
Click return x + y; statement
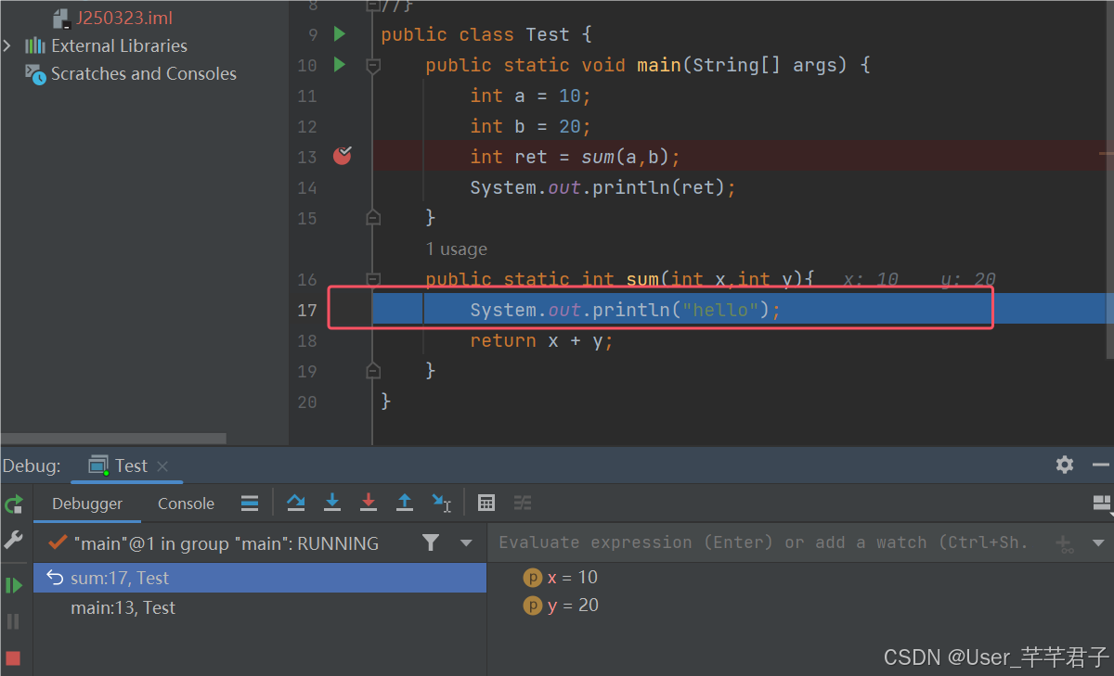pyautogui.click(x=541, y=340)
